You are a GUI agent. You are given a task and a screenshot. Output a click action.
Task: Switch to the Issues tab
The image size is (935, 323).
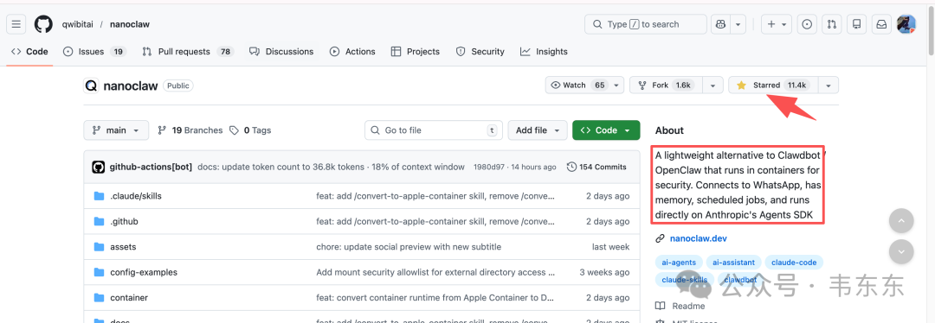pyautogui.click(x=94, y=52)
